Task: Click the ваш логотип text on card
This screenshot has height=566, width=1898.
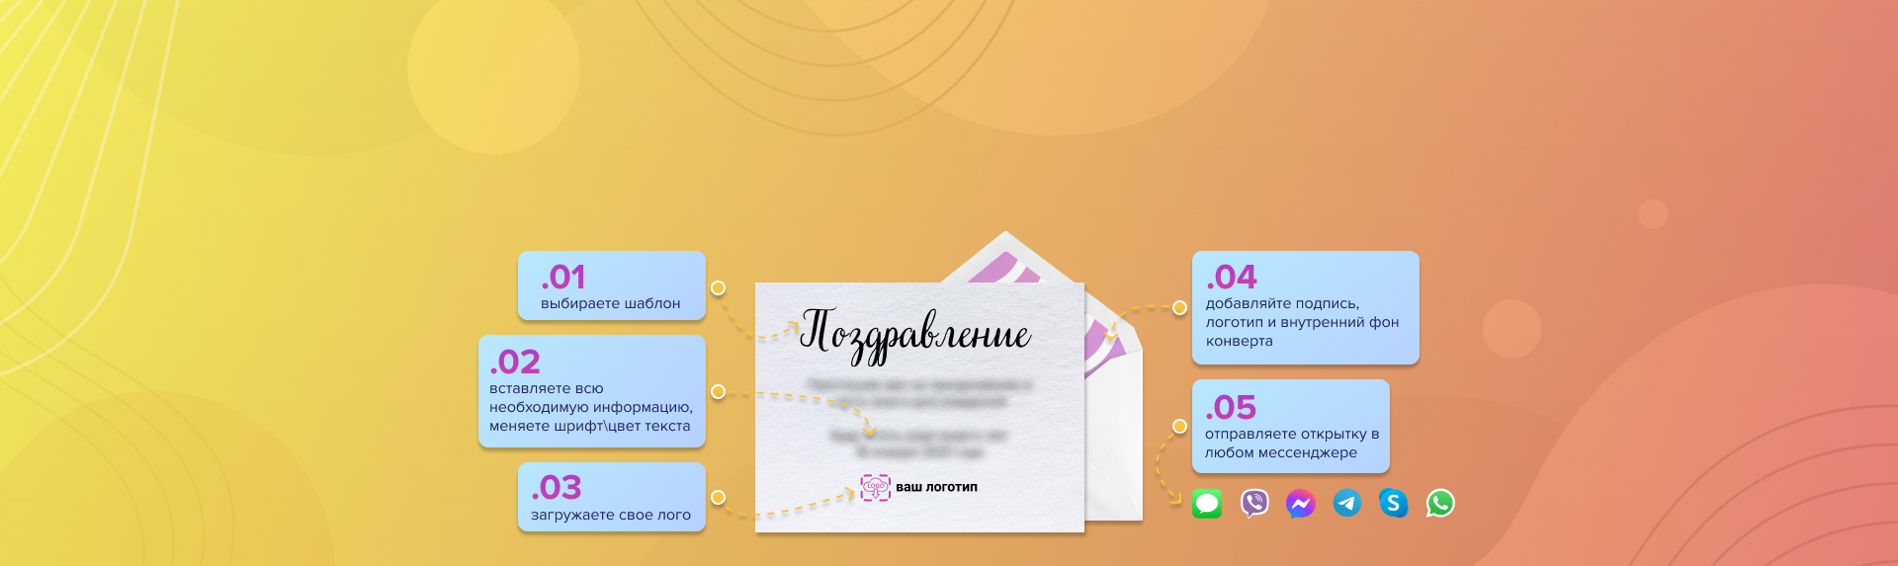Action: coord(936,487)
